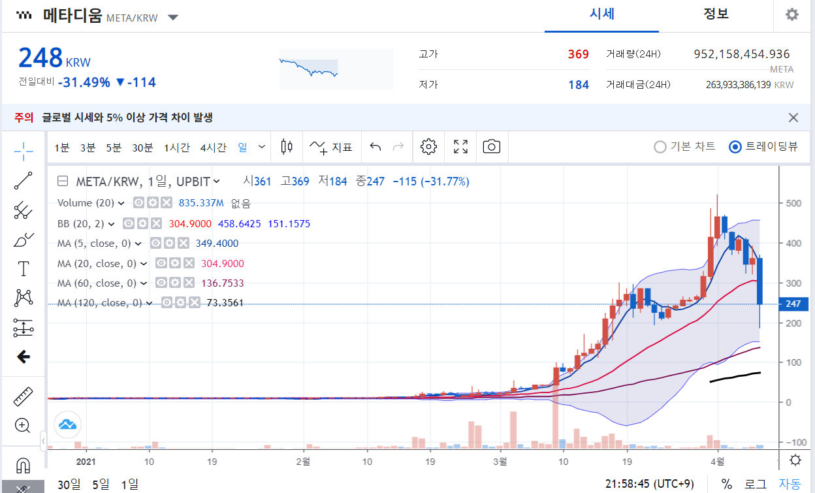The width and height of the screenshot is (815, 493).
Task: Select the 5분 interval
Action: pos(114,148)
